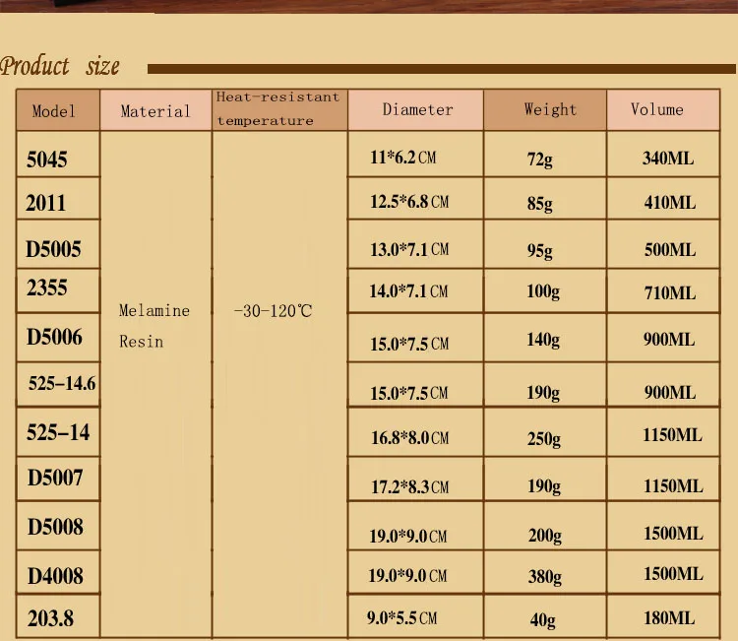Click the Volume column header
This screenshot has width=738, height=641.
click(x=663, y=110)
